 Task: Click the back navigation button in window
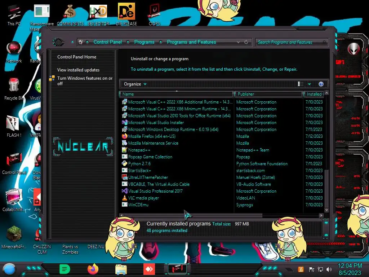coord(58,42)
